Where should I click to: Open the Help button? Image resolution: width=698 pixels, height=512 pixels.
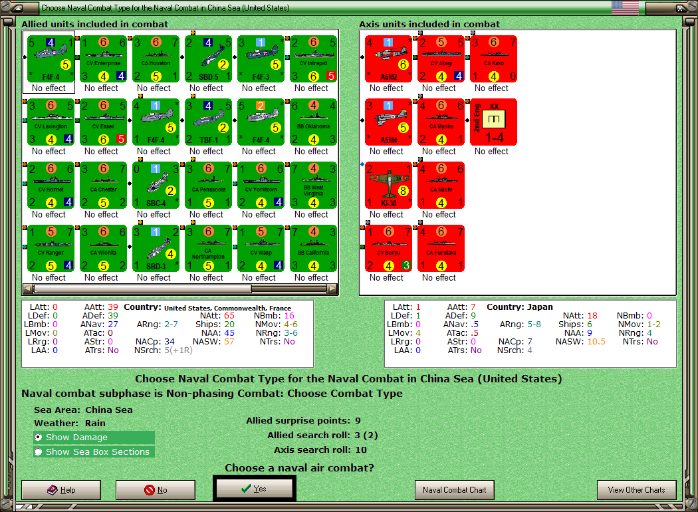point(61,490)
